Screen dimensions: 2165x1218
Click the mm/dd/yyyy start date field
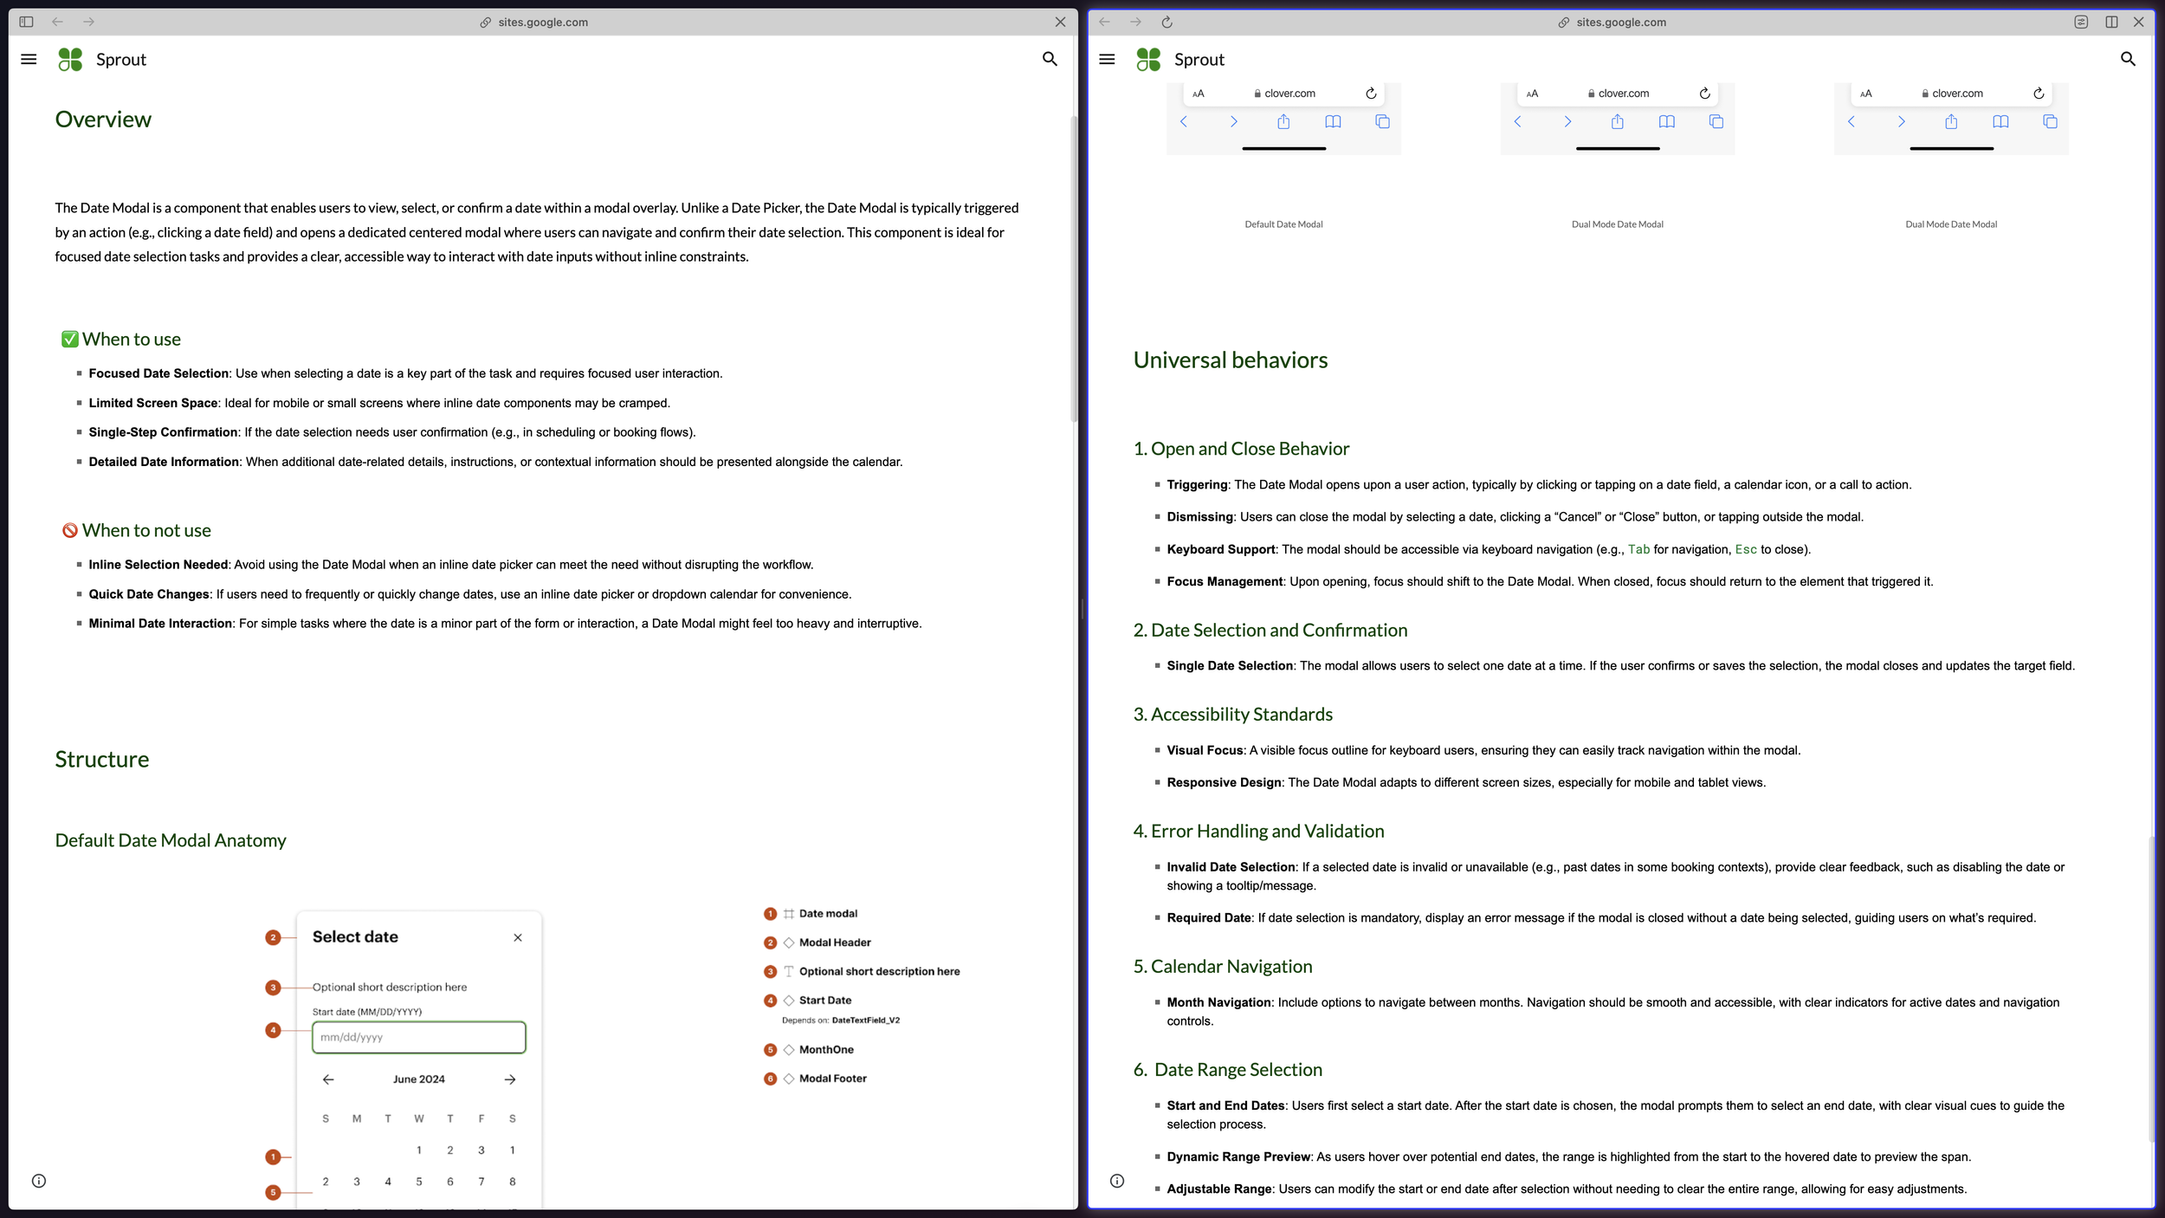[419, 1037]
